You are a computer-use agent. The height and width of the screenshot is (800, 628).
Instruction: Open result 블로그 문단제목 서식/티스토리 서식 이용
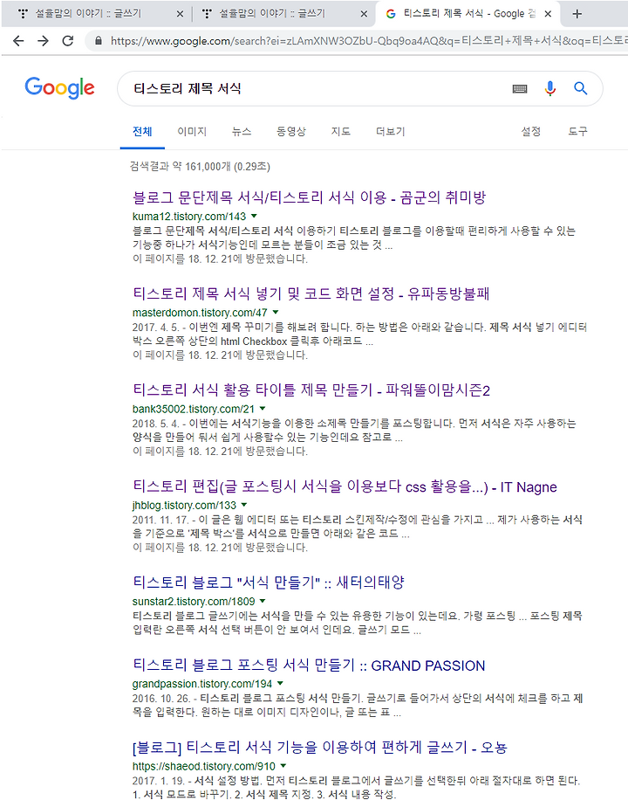click(x=310, y=197)
